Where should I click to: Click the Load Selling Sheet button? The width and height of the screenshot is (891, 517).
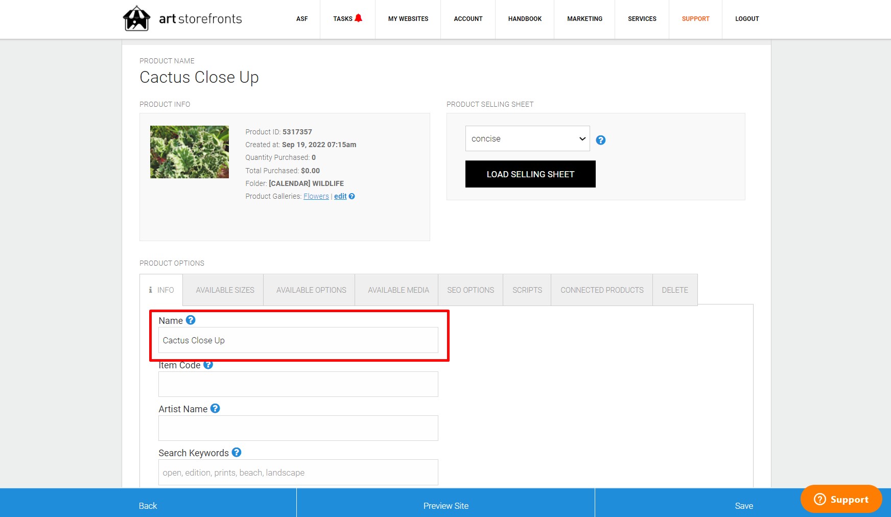click(x=530, y=174)
